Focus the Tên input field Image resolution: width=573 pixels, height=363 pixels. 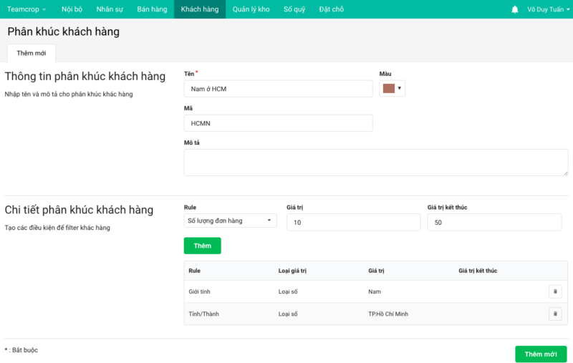click(278, 89)
